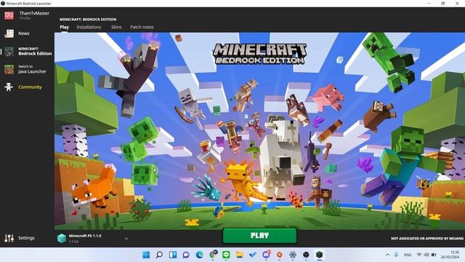The width and height of the screenshot is (465, 262).
Task: Open Task View widgets on taskbar
Action: coord(173,255)
